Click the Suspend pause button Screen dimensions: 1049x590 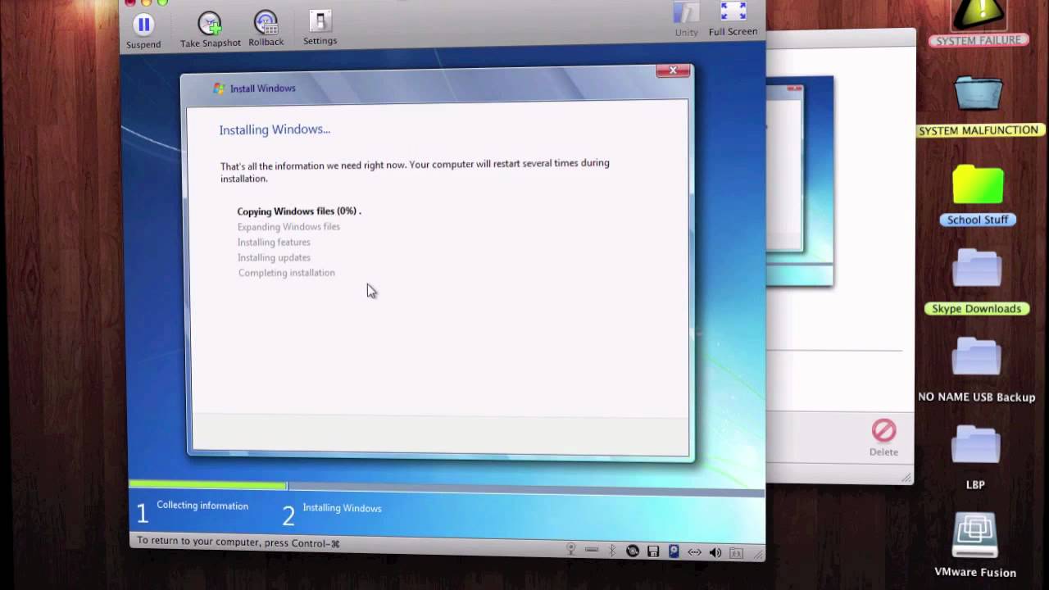pos(143,25)
